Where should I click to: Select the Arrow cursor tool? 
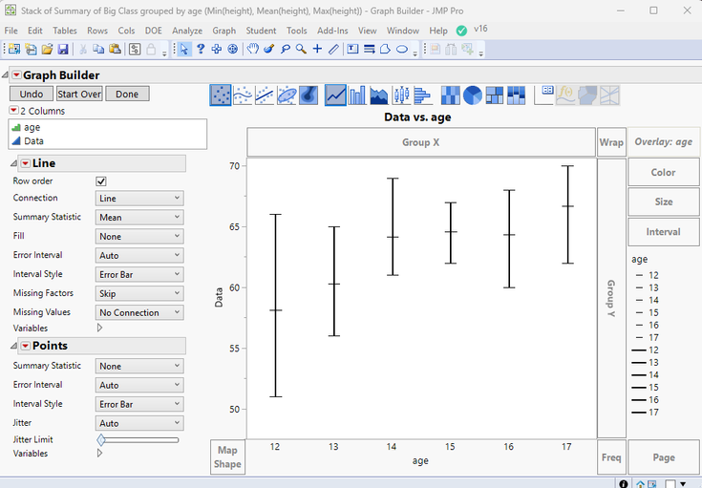tap(184, 49)
